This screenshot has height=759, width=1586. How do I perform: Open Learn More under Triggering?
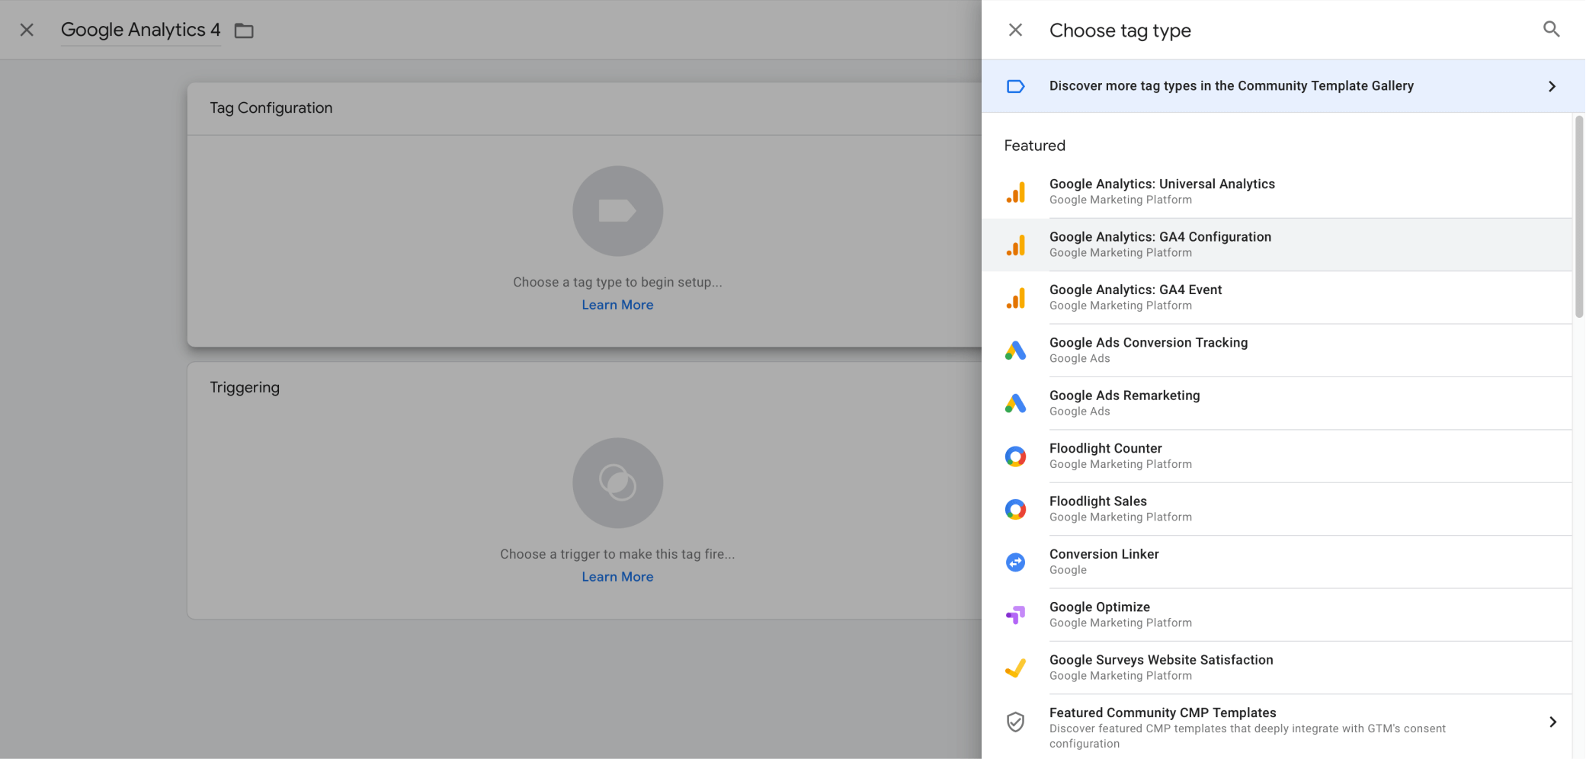pyautogui.click(x=617, y=576)
